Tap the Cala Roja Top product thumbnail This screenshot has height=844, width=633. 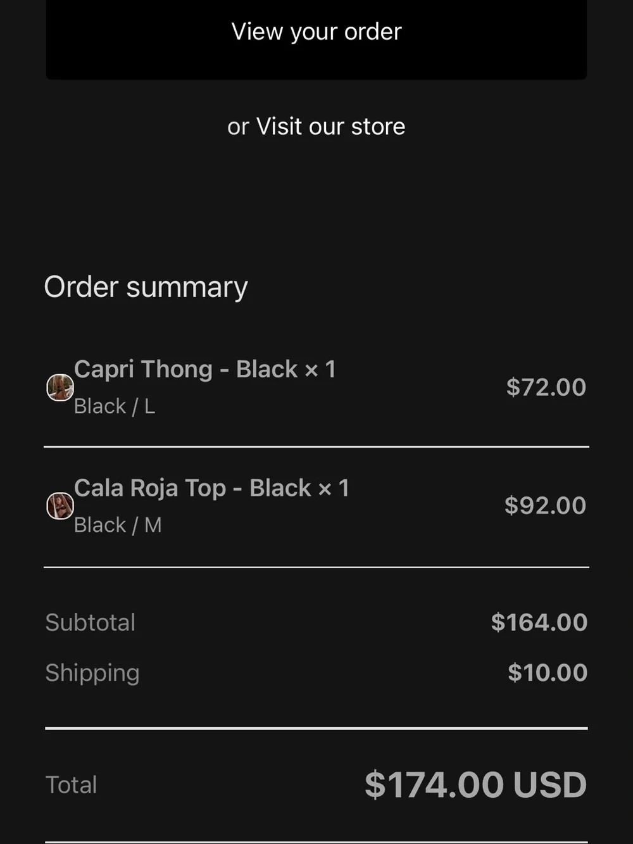pyautogui.click(x=60, y=506)
